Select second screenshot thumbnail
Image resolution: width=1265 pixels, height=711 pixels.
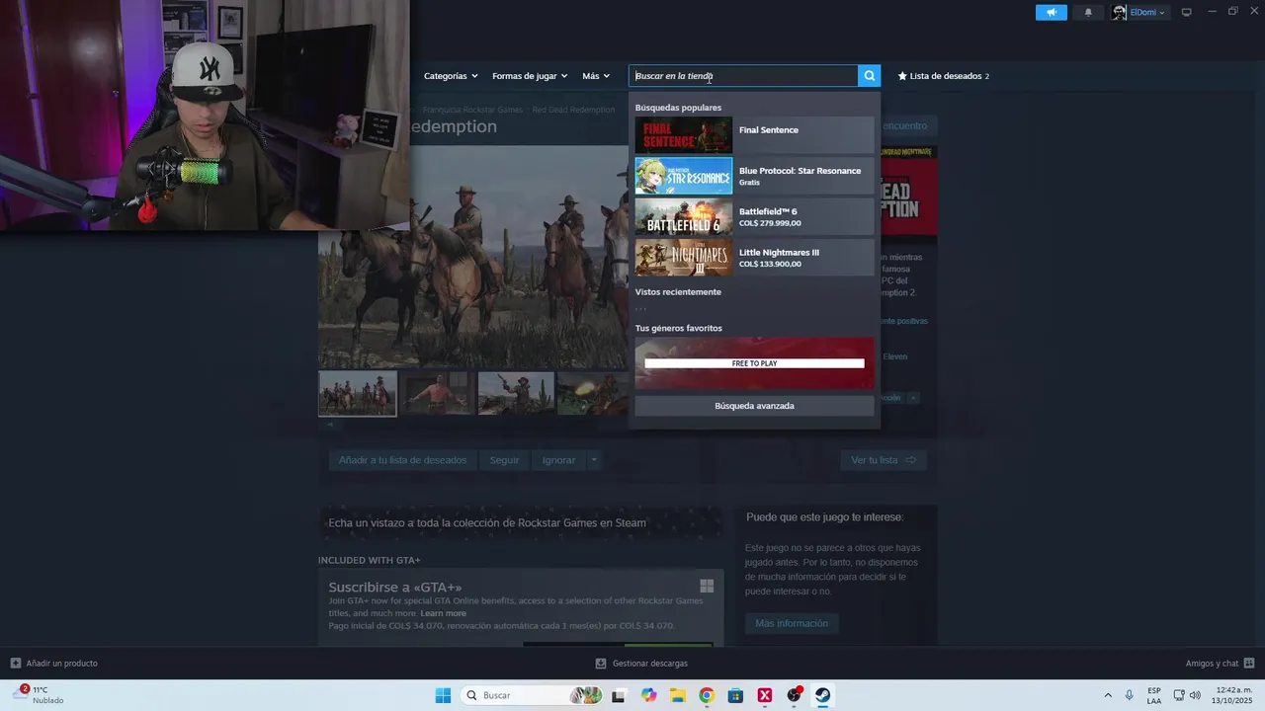[437, 393]
